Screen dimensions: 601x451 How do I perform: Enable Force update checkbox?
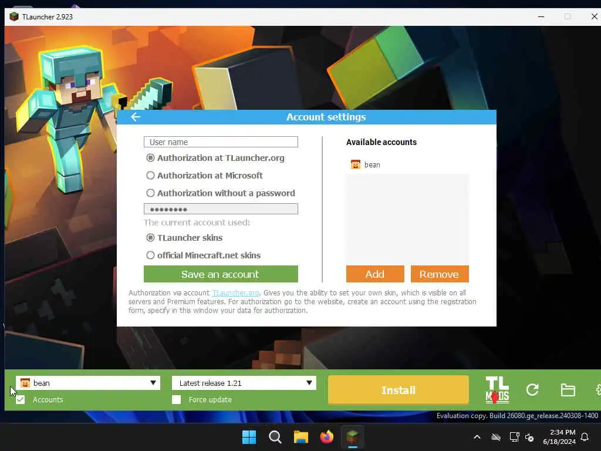(176, 399)
